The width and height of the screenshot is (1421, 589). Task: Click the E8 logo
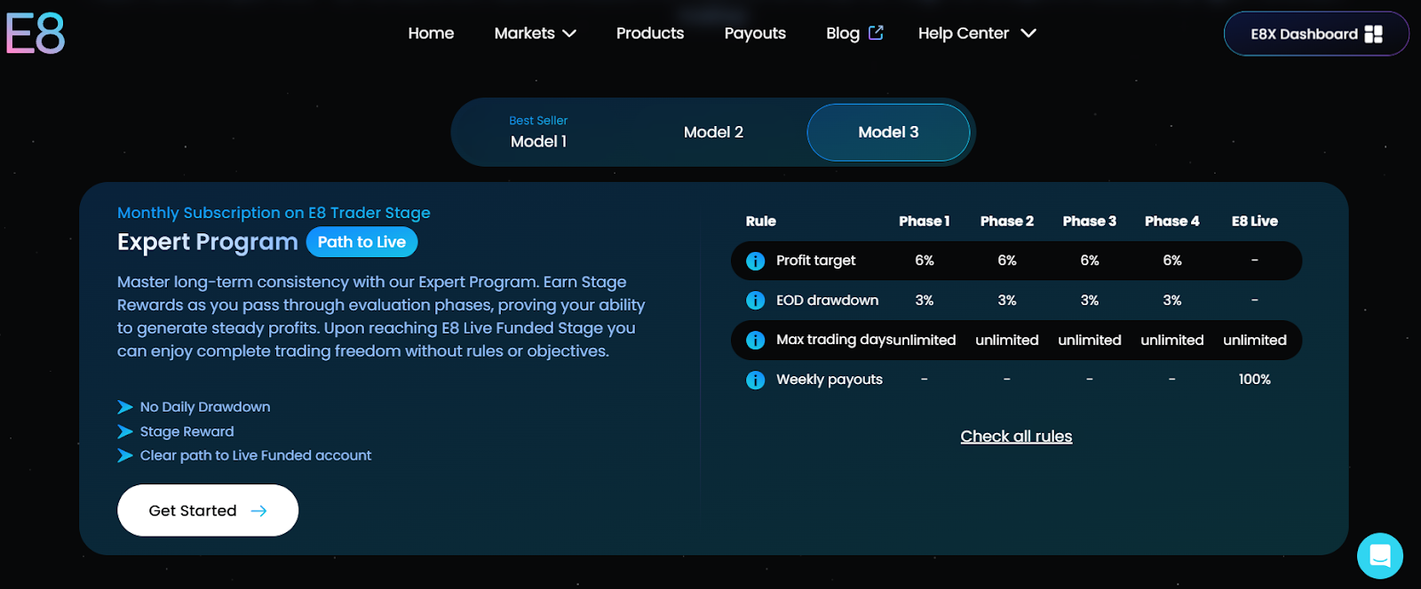click(x=36, y=34)
